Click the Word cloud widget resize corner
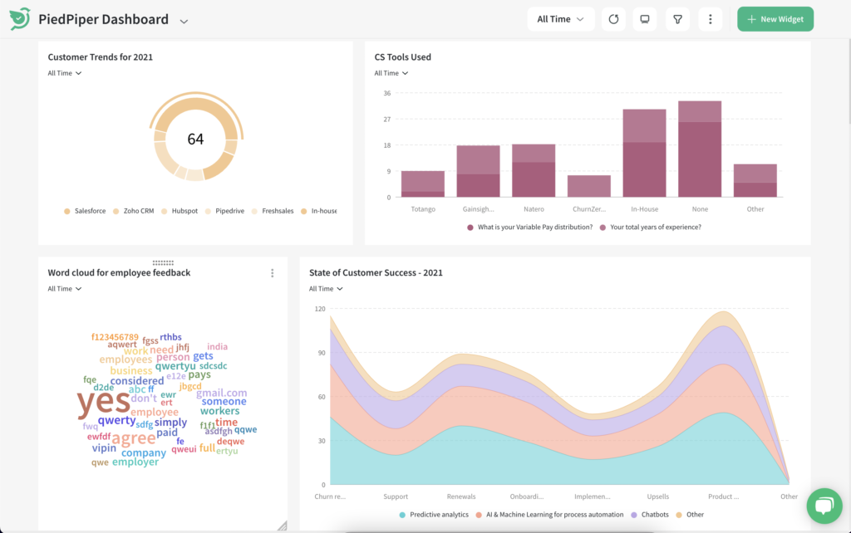The height and width of the screenshot is (533, 851). pos(282,525)
